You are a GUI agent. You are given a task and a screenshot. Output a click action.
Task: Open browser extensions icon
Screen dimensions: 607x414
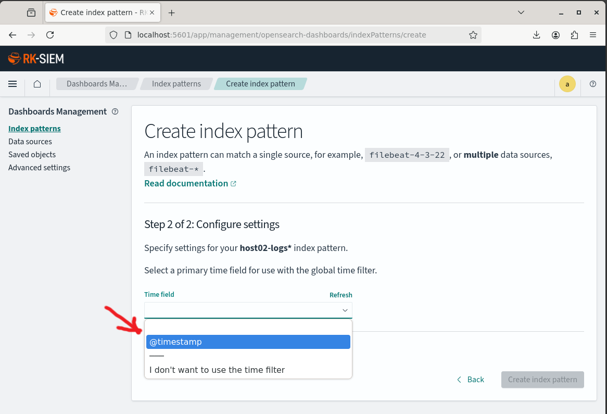click(x=574, y=35)
